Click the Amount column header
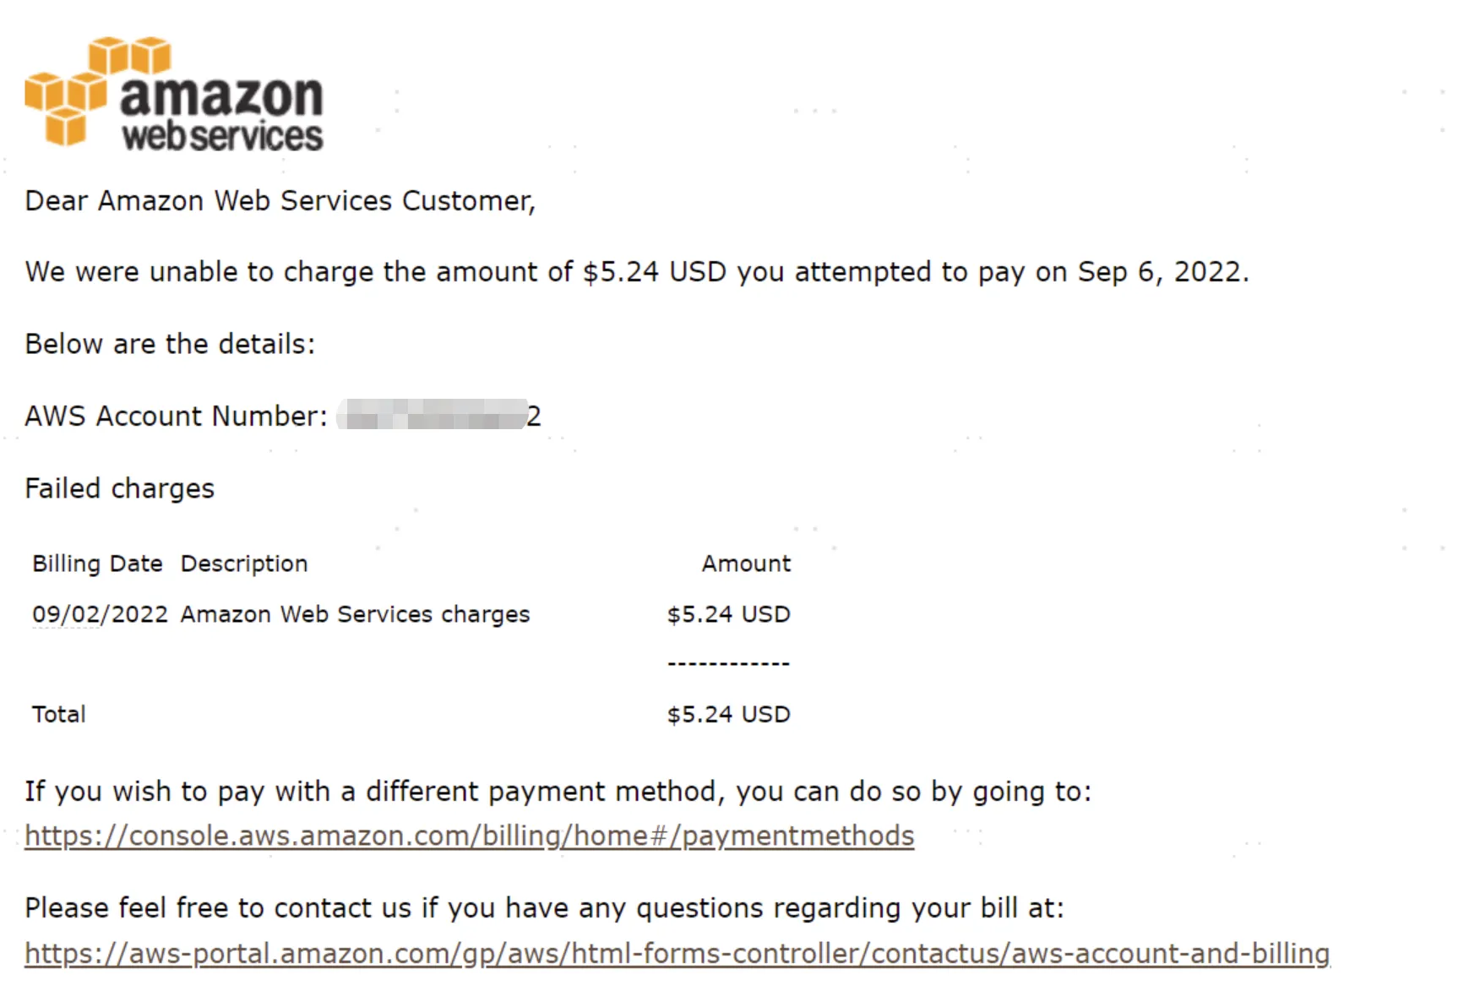 click(746, 564)
